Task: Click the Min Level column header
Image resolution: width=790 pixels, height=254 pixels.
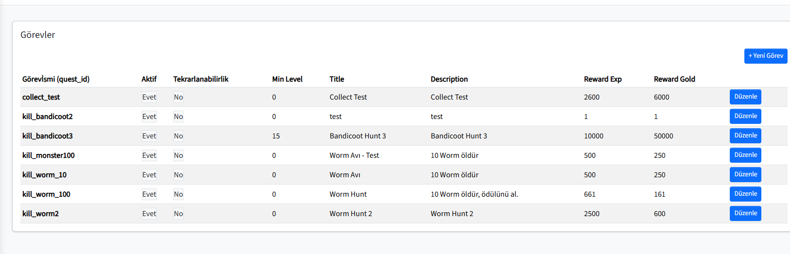Action: [x=287, y=79]
